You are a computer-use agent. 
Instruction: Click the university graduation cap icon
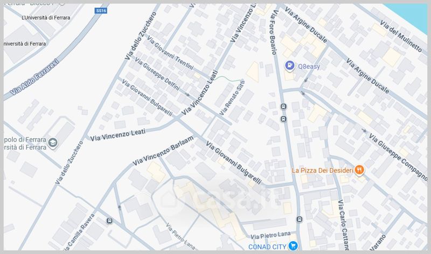[x=53, y=143]
